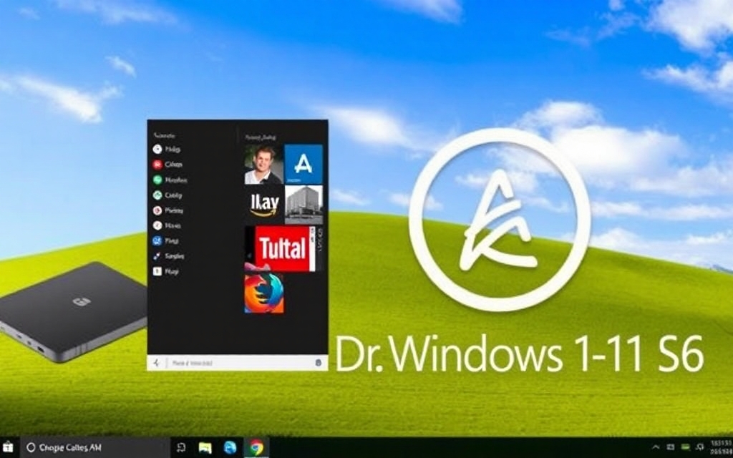733x458 pixels.
Task: Select the solid red circle app entry
Action: point(167,165)
